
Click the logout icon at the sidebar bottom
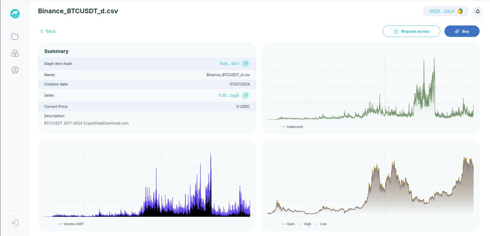pyautogui.click(x=15, y=223)
